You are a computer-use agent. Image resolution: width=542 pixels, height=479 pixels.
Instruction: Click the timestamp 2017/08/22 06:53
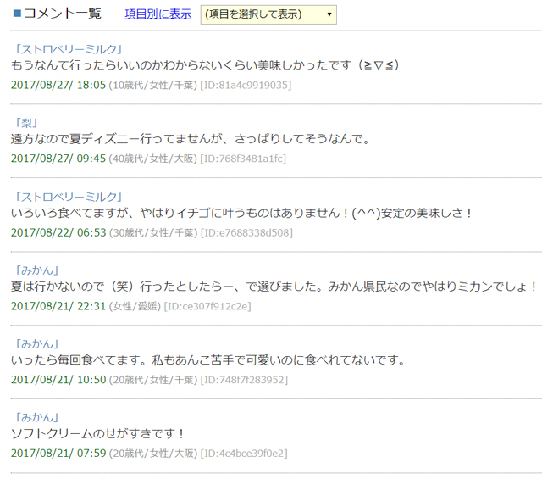pos(58,232)
